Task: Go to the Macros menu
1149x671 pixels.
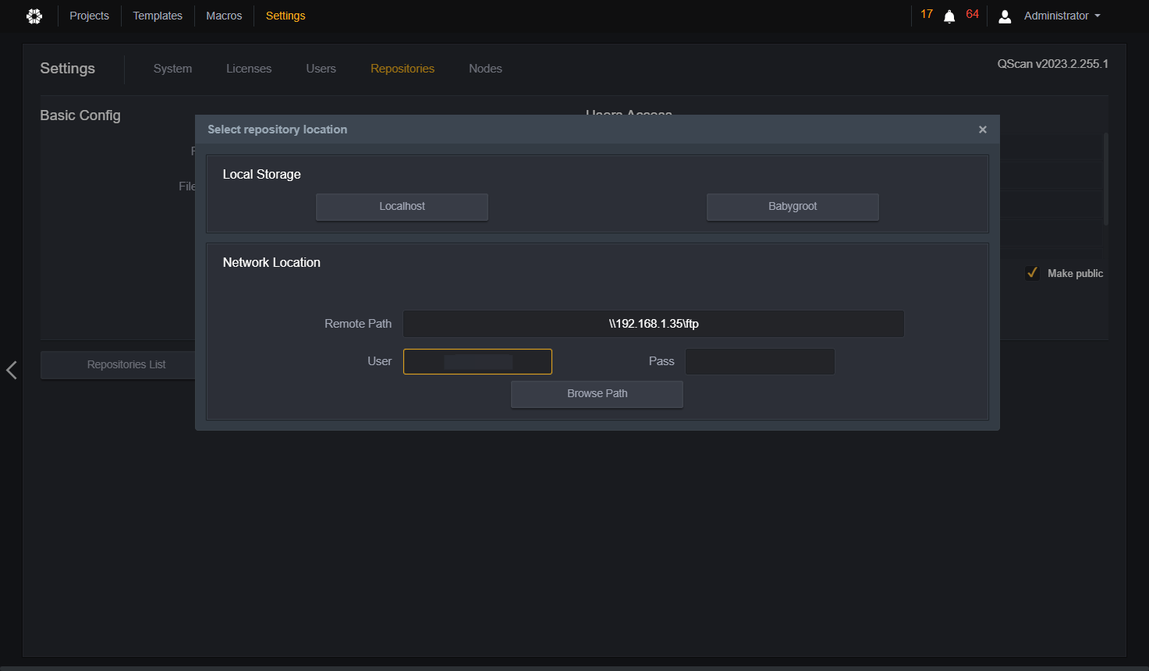Action: 224,16
